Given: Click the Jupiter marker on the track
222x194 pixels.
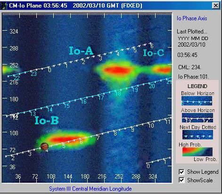Looking at the screenshot, I should point(44,146).
